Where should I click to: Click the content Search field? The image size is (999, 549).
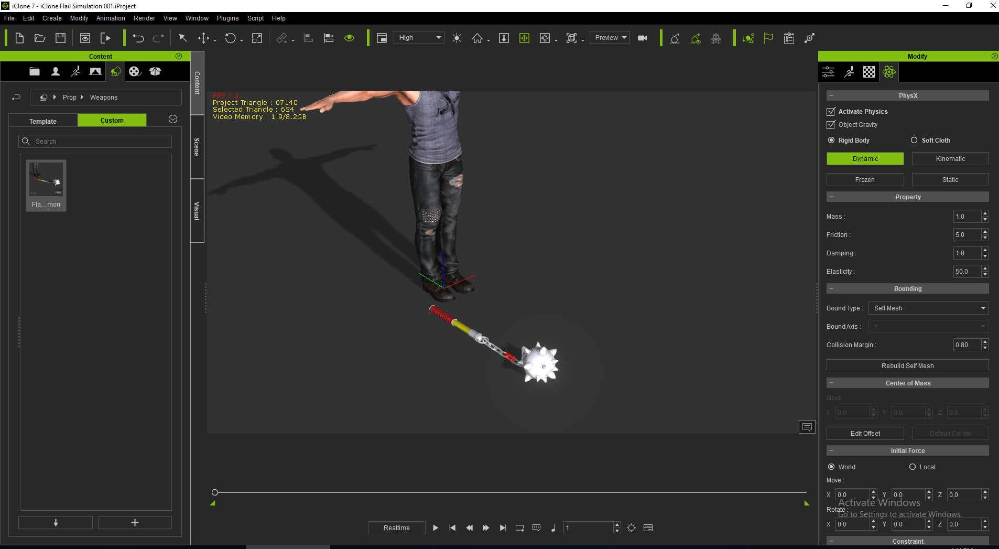95,142
